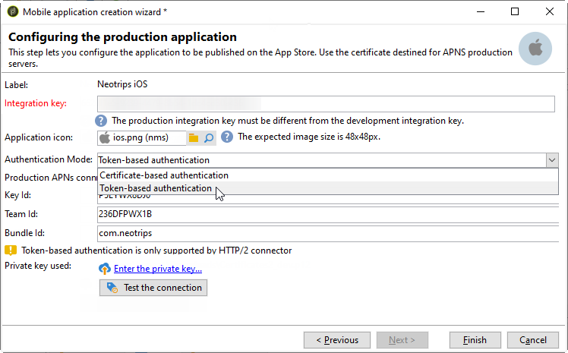Open the Enter the private key link
The image size is (568, 353).
(x=158, y=268)
